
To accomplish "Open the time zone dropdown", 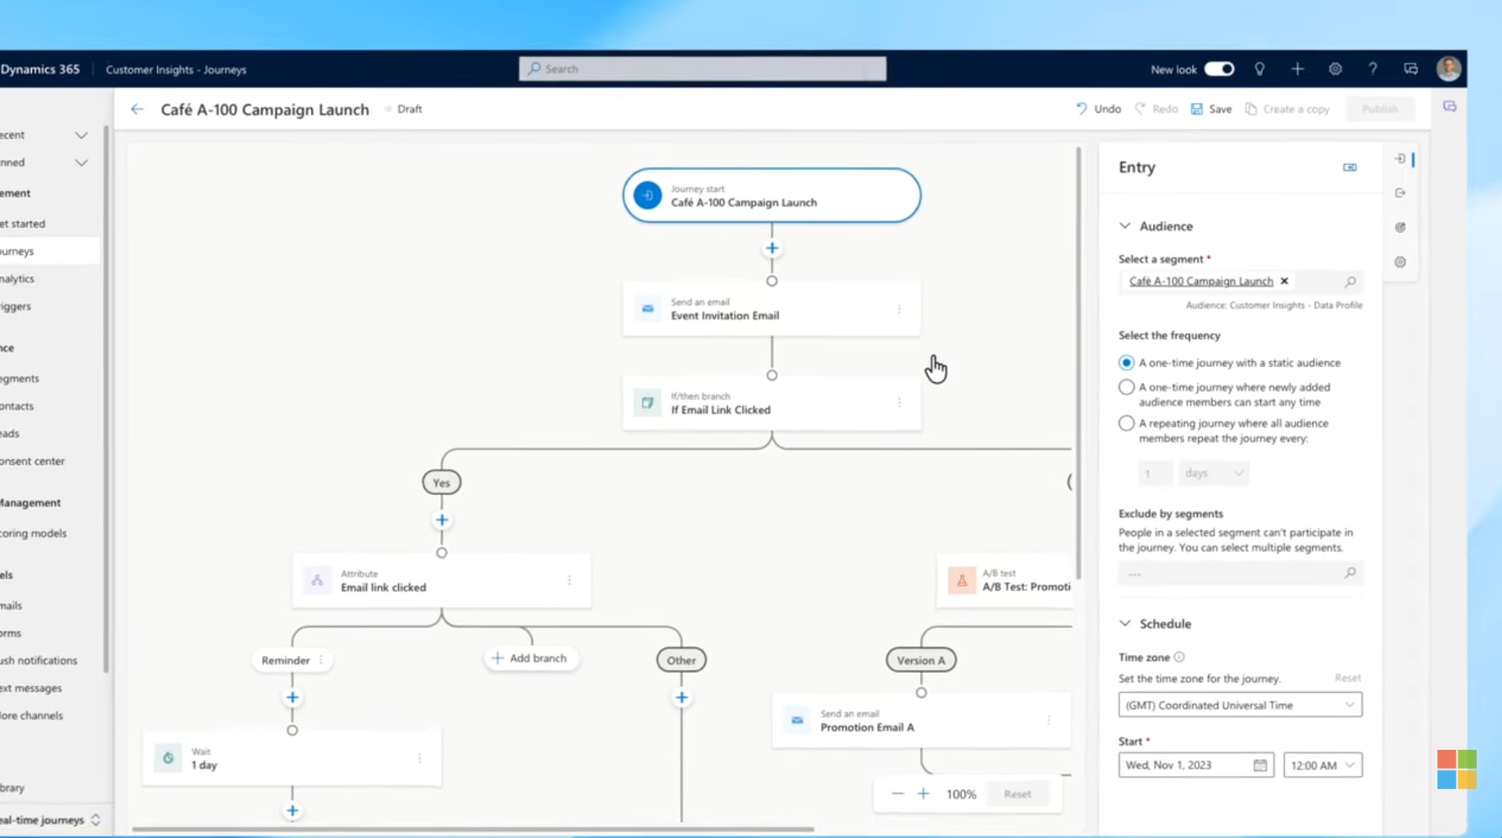I will (x=1239, y=705).
